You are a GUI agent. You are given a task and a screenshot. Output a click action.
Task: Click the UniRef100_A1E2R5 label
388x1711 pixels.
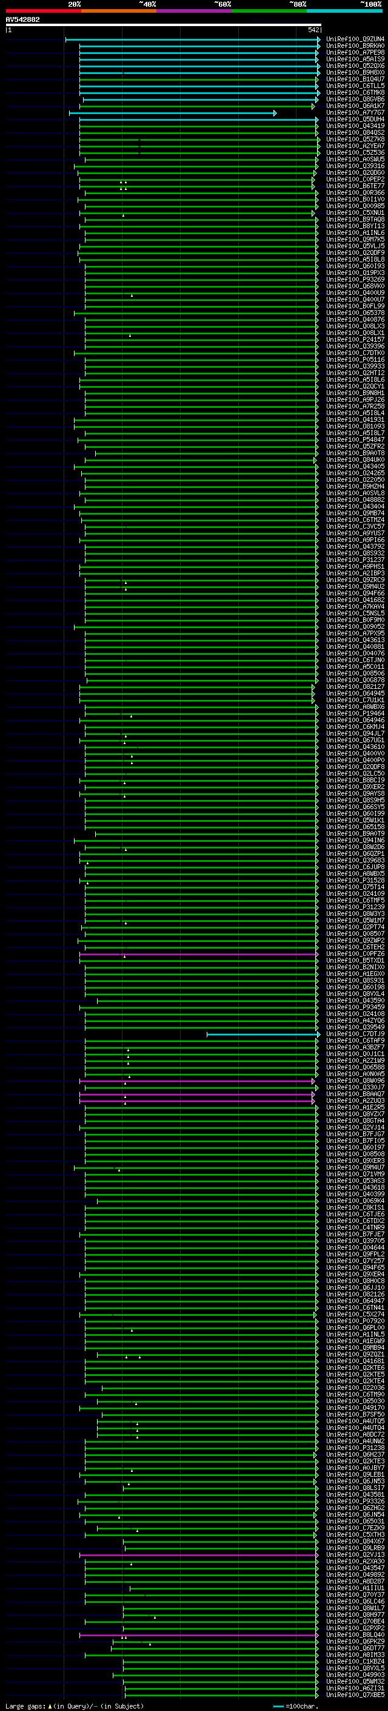(x=355, y=1108)
